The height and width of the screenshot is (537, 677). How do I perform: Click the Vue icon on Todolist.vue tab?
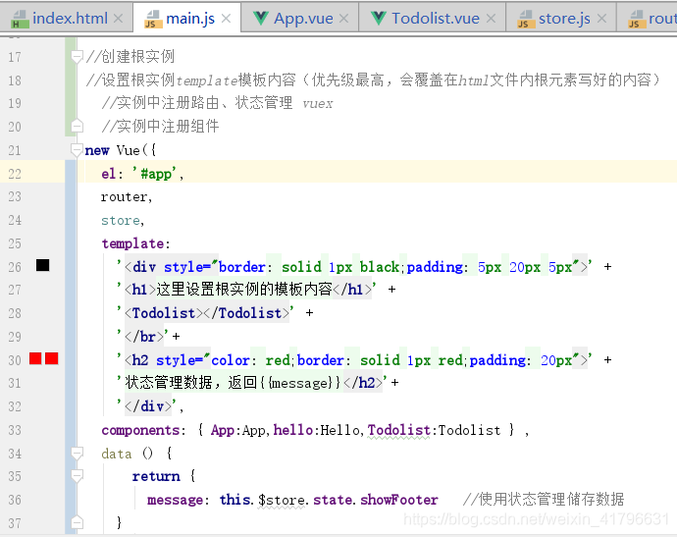pos(379,18)
